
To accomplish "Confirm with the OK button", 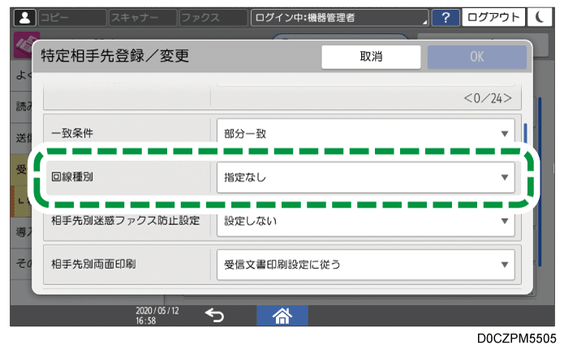I will pos(477,57).
